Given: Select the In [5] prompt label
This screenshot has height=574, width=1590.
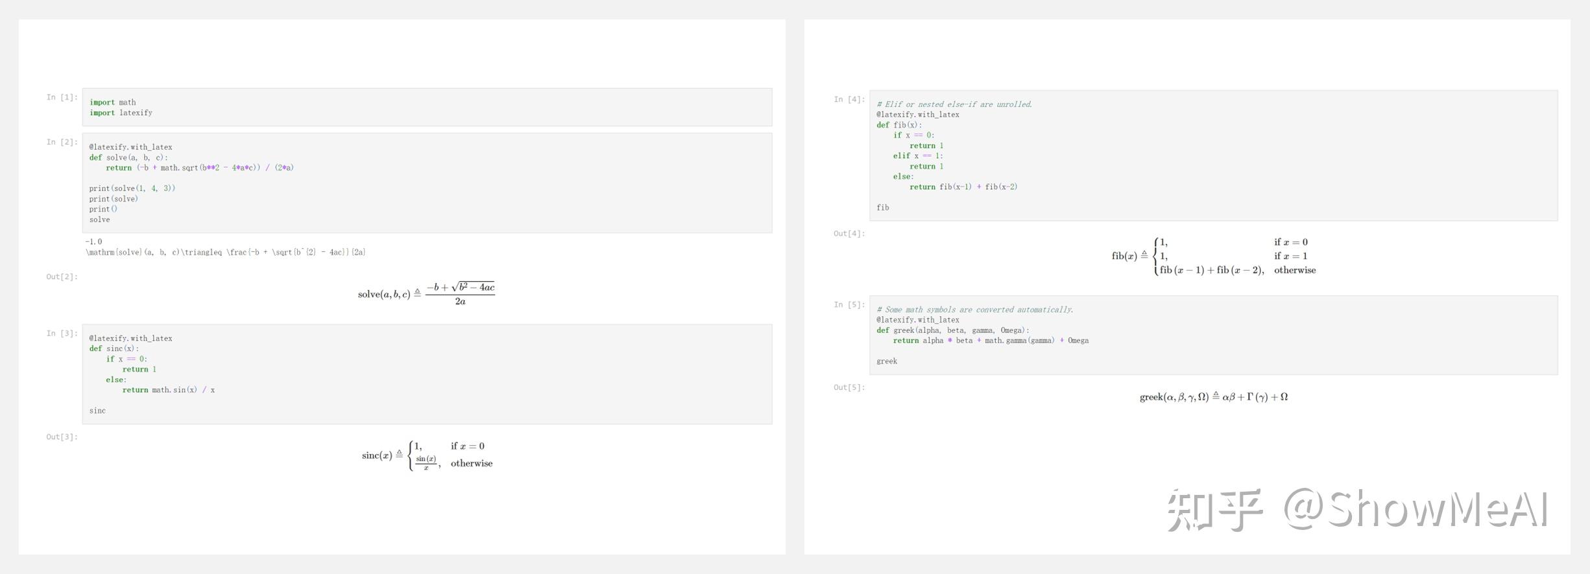Looking at the screenshot, I should (849, 304).
